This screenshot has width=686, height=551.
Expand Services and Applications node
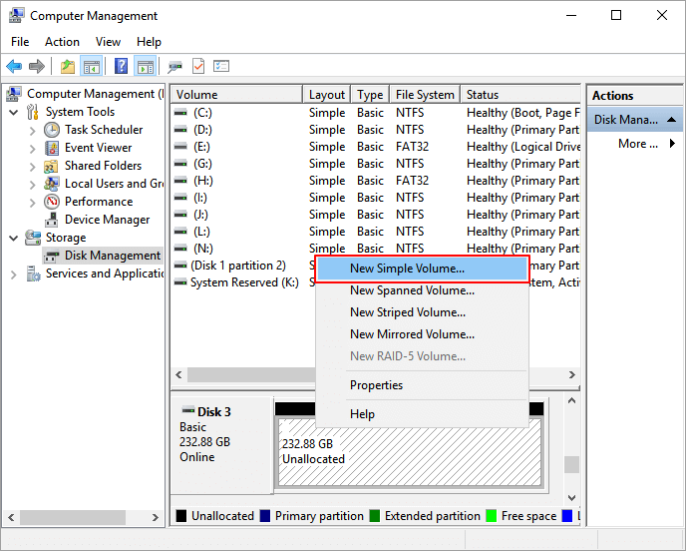click(14, 274)
